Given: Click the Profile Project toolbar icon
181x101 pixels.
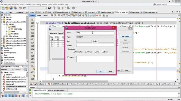Looking at the screenshot, I should (74, 8).
